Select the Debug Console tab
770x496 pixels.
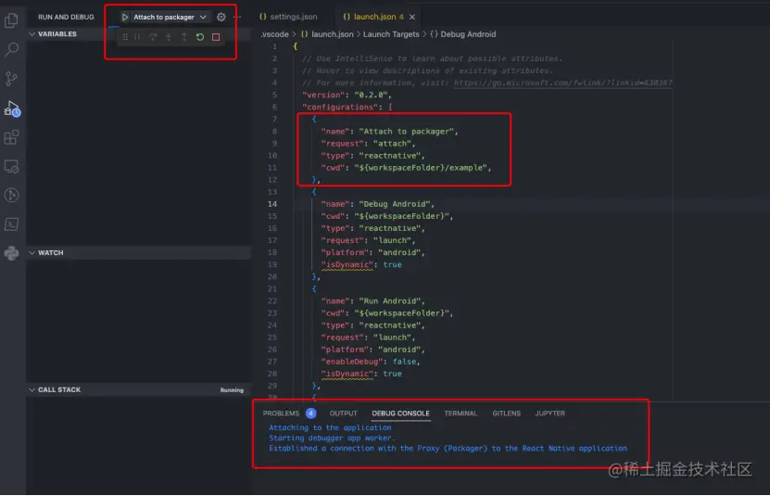point(400,413)
